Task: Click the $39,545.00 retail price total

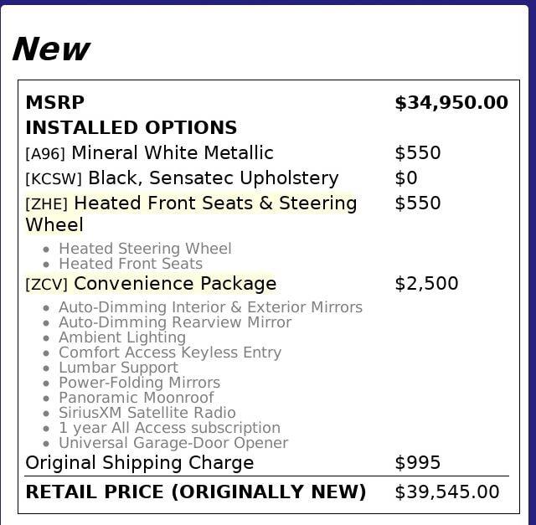Action: [446, 492]
